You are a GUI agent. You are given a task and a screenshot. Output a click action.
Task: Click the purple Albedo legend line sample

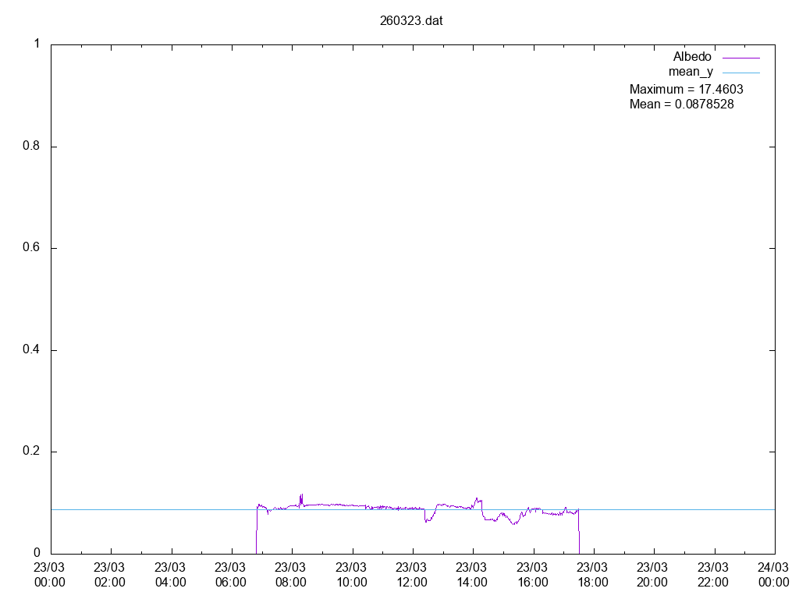click(x=740, y=58)
